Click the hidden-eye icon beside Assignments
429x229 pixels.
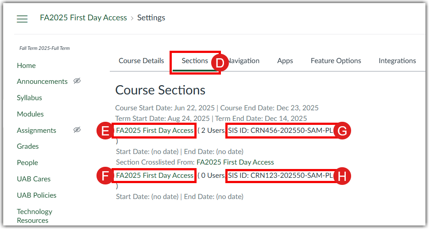tap(77, 130)
